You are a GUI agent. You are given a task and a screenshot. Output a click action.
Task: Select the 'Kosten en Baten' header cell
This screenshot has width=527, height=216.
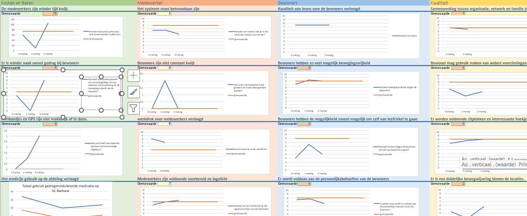click(69, 3)
